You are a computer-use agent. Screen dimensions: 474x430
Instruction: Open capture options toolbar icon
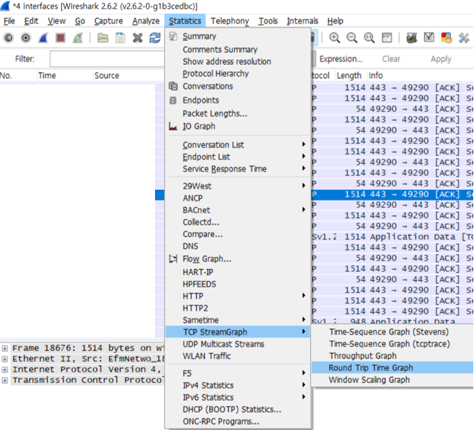point(26,38)
